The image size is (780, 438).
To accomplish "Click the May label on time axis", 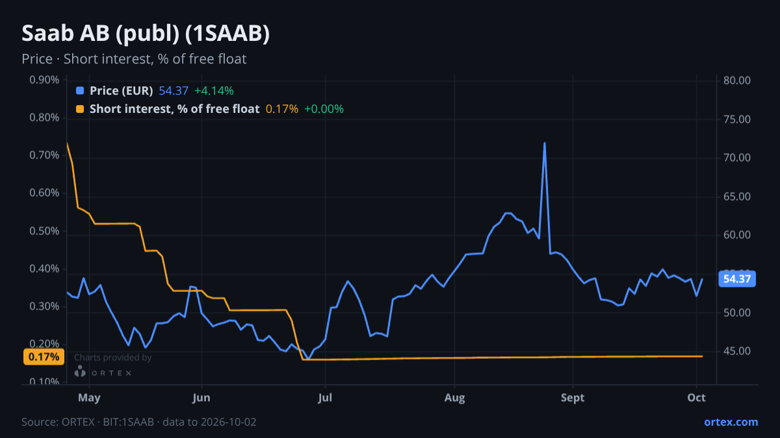I will point(89,398).
